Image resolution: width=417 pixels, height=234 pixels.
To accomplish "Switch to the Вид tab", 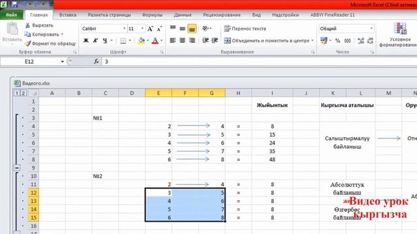I will click(256, 15).
